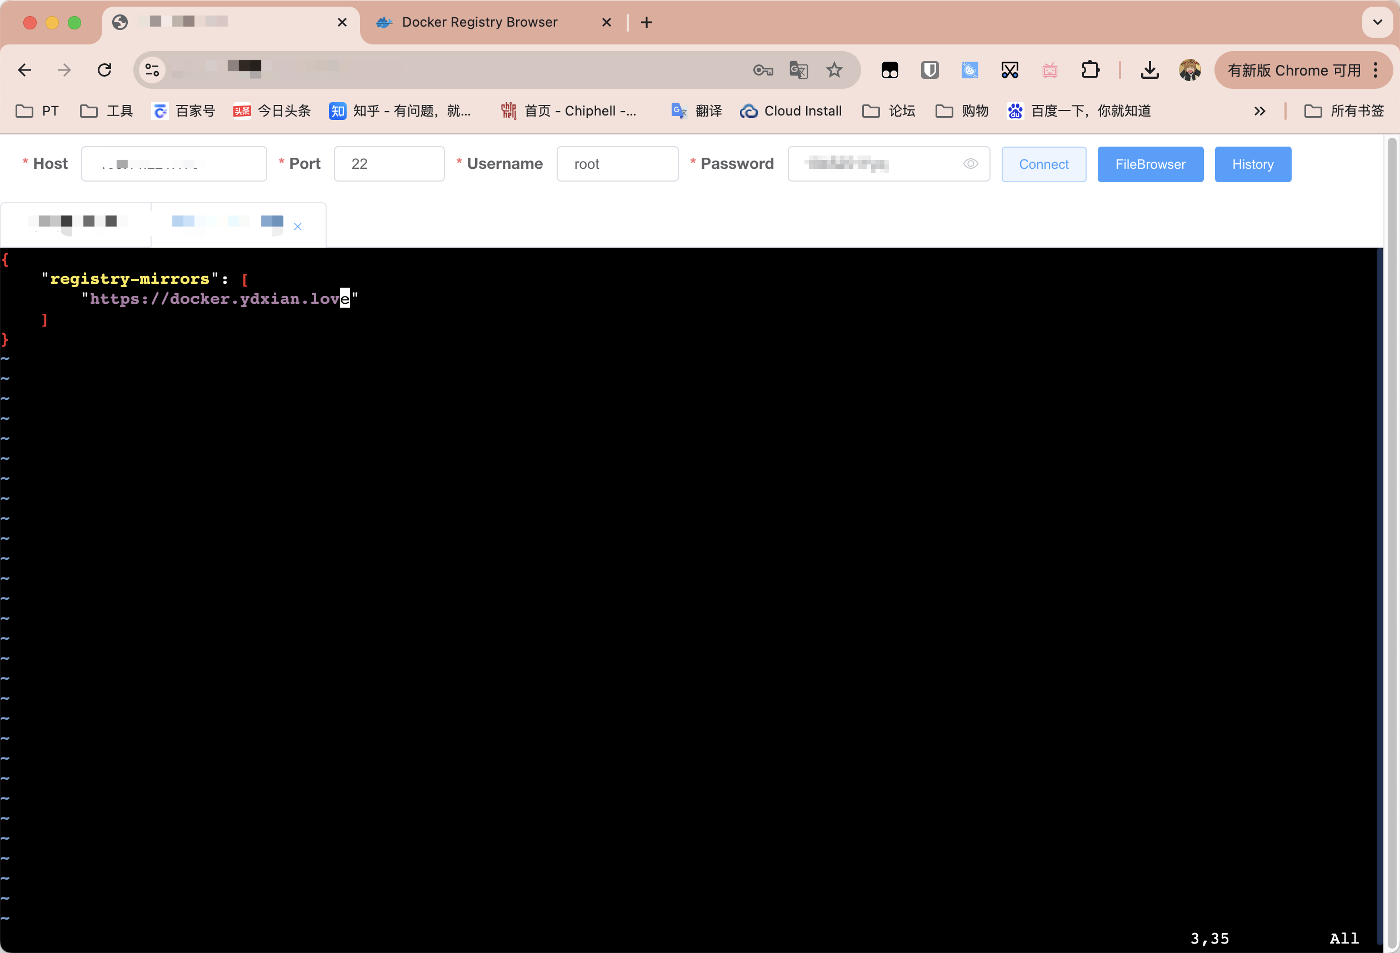
Task: Switch to Docker Registry Browser tab
Action: (x=479, y=22)
